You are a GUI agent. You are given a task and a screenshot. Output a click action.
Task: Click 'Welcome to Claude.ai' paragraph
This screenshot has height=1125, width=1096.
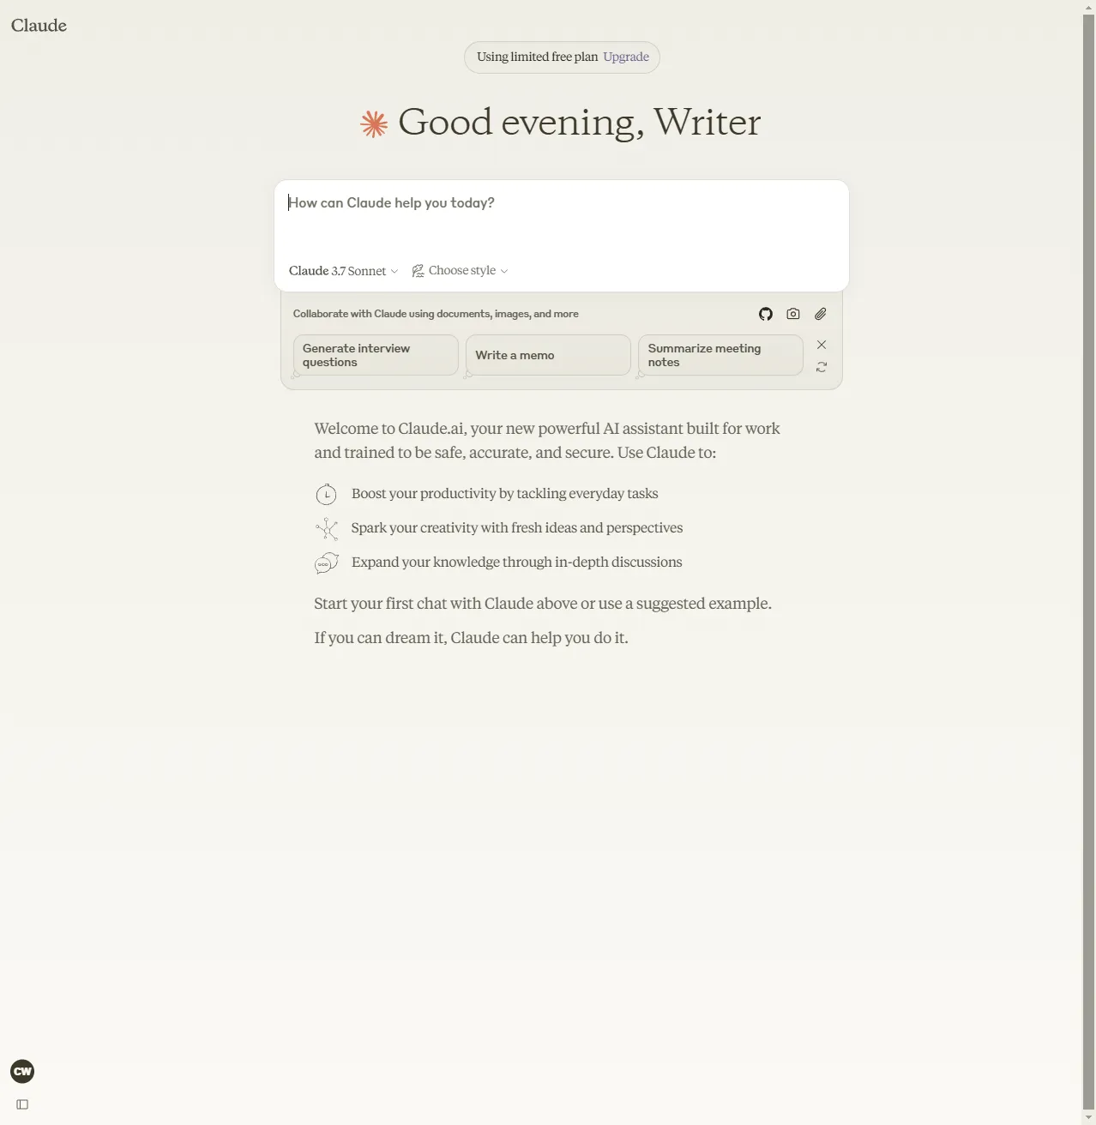[x=547, y=441]
